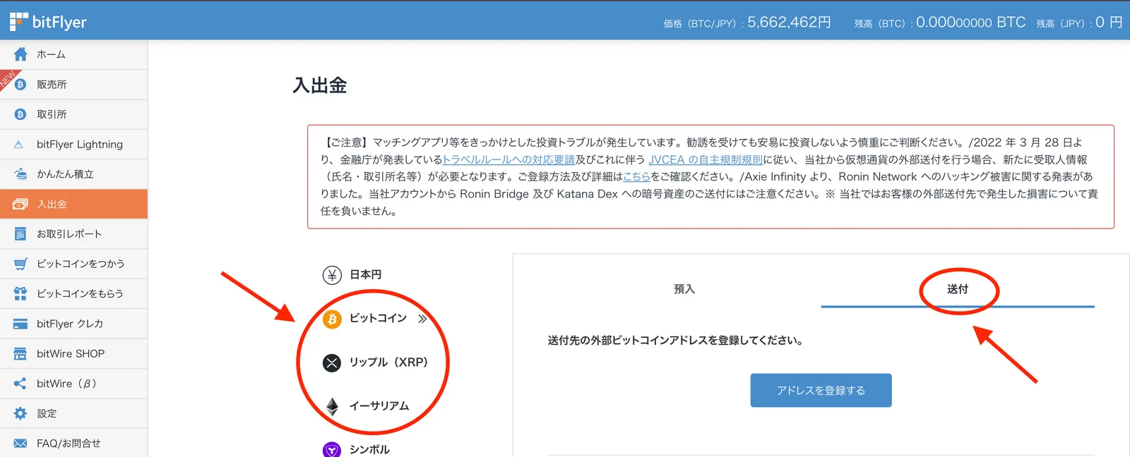Click the お取引レポート report icon
The width and height of the screenshot is (1130, 457).
coord(20,234)
